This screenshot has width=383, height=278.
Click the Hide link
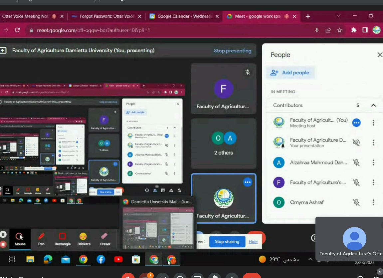point(253,242)
